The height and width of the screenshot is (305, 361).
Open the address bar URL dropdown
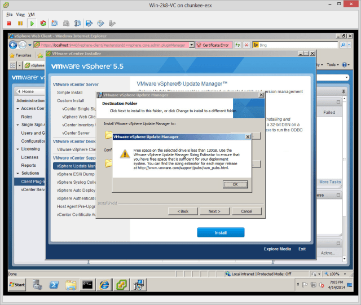point(192,45)
